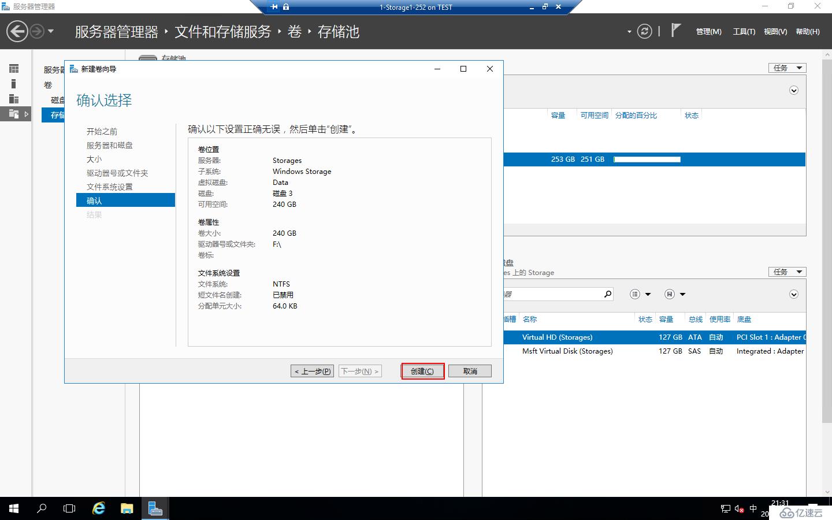Click the forward navigation arrow

[x=37, y=31]
